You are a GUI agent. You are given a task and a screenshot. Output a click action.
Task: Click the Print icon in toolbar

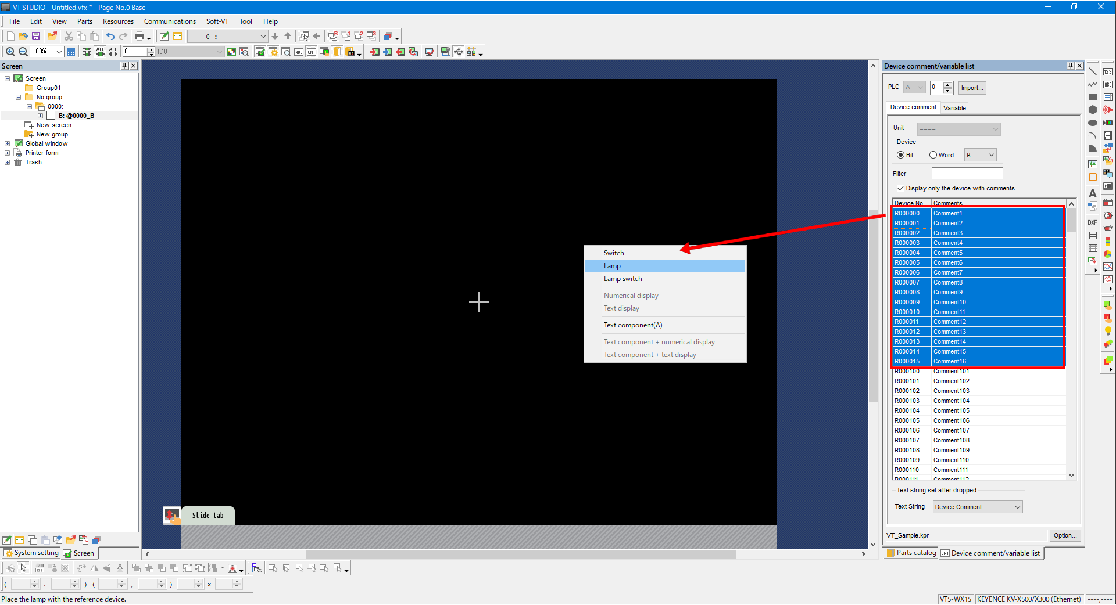coord(139,36)
